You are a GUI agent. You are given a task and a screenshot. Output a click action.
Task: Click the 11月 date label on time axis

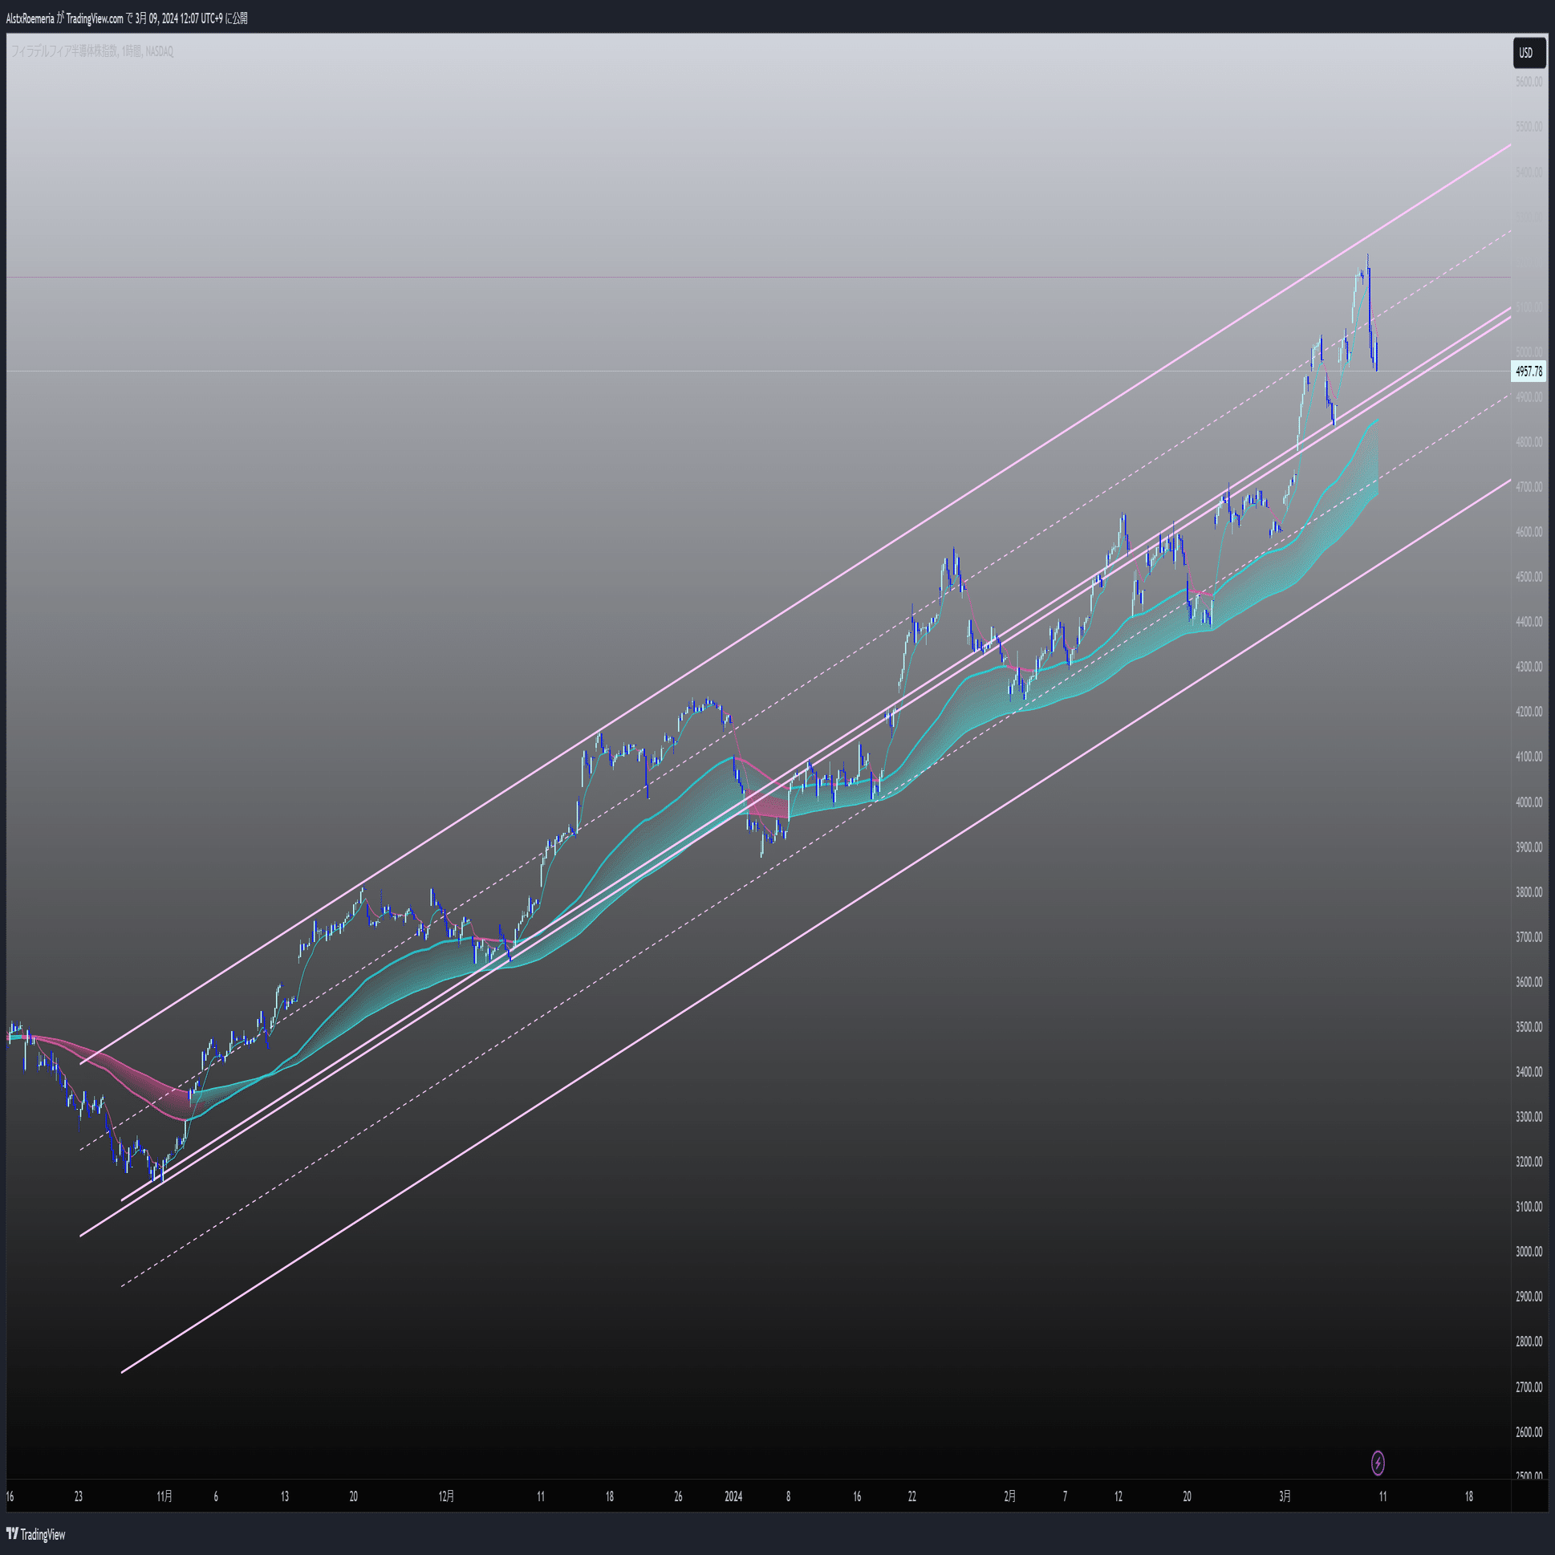click(164, 1496)
